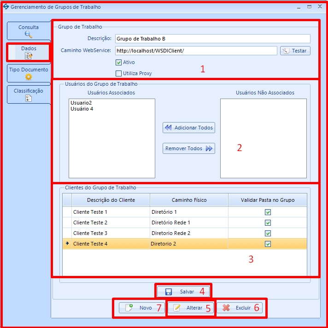Click the Remover Todos button

pyautogui.click(x=189, y=148)
